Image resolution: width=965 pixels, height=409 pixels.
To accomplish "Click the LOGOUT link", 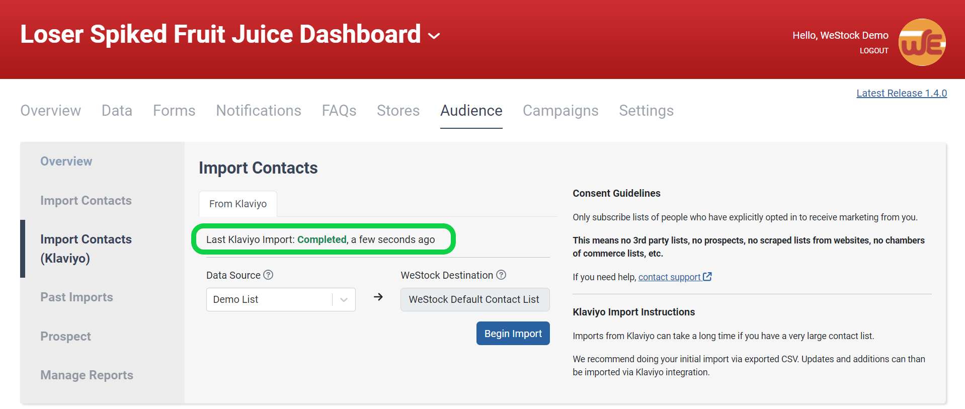I will (x=874, y=51).
